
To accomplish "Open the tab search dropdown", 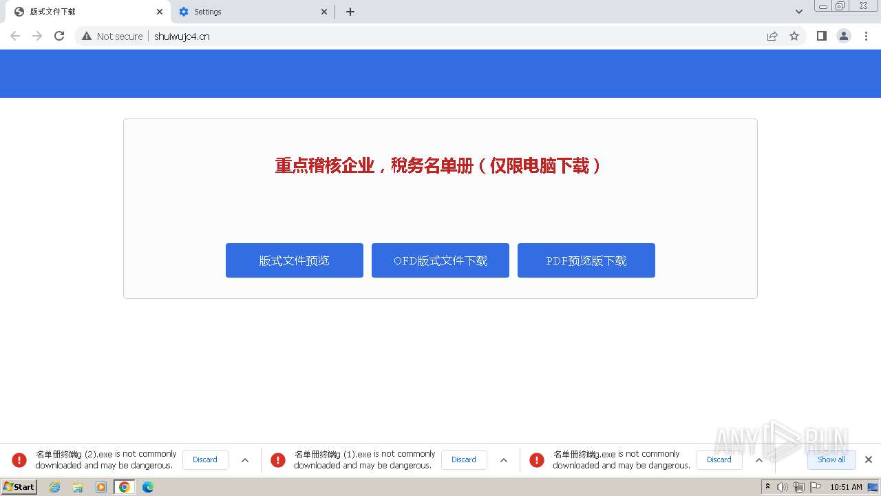I will coord(799,12).
